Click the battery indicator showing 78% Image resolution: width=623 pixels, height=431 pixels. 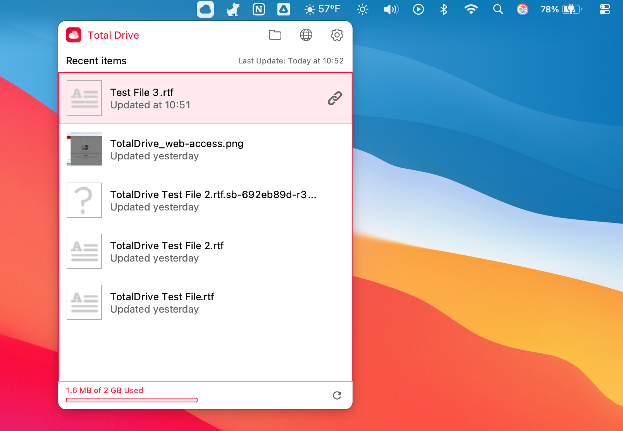561,9
